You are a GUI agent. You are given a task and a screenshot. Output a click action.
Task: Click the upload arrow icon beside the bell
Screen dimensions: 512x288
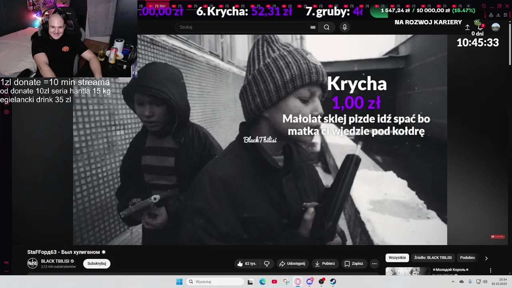coord(467,27)
